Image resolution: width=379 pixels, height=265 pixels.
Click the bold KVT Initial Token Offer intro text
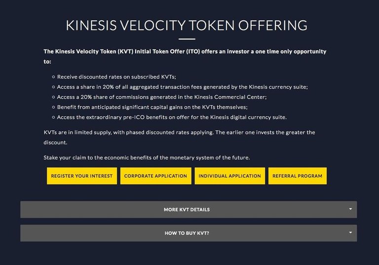click(x=185, y=56)
